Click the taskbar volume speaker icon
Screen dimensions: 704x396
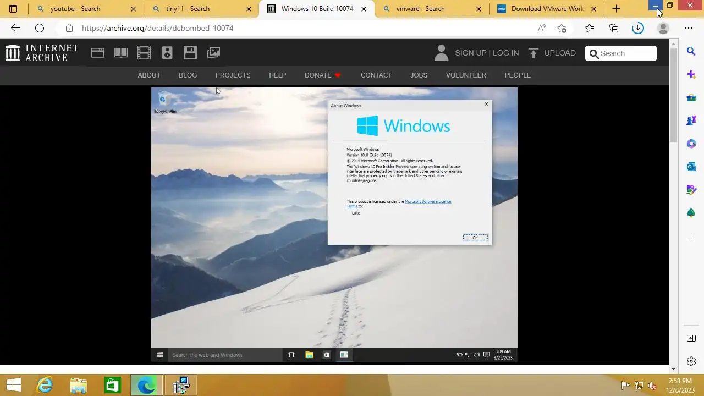(x=652, y=386)
